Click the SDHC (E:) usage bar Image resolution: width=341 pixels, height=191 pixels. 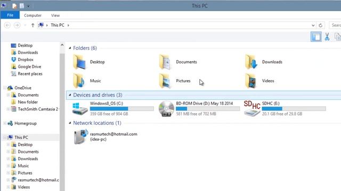pyautogui.click(x=294, y=109)
